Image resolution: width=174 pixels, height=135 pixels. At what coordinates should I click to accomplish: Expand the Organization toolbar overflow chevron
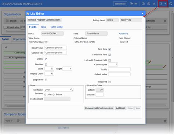165,21
